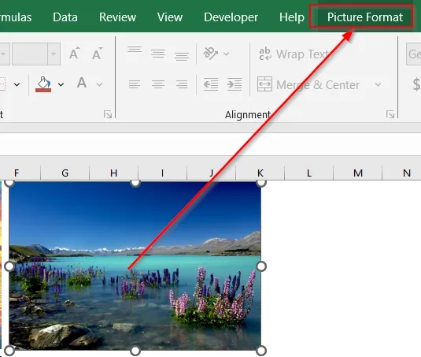421x357 pixels.
Task: Click the picture's right-middle resize handle
Action: pos(261,266)
